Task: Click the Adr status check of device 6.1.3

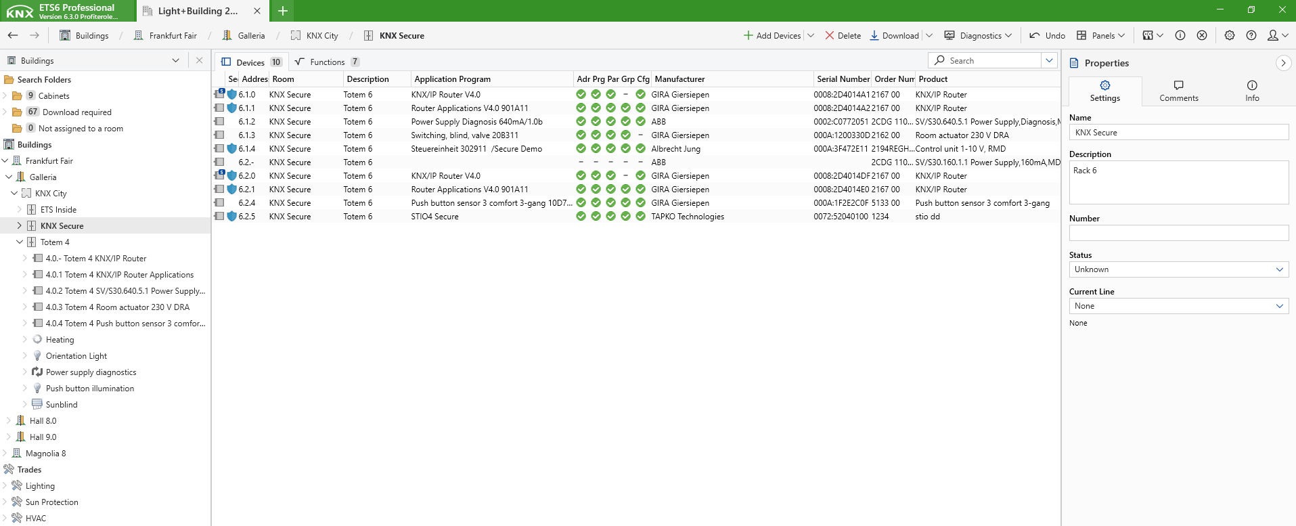Action: [581, 135]
